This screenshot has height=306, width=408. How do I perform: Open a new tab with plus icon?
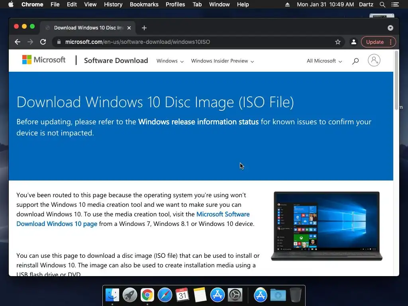(144, 28)
